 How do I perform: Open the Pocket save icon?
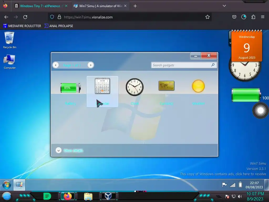click(x=234, y=17)
